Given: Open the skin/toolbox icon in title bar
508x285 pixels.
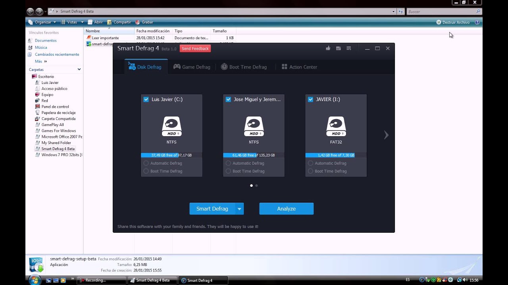Looking at the screenshot, I should pyautogui.click(x=338, y=48).
